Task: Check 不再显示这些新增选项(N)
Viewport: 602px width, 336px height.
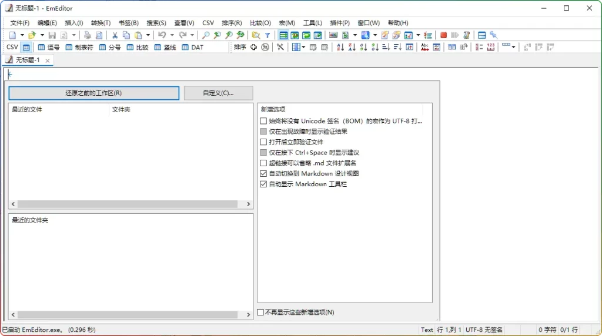Action: click(260, 313)
